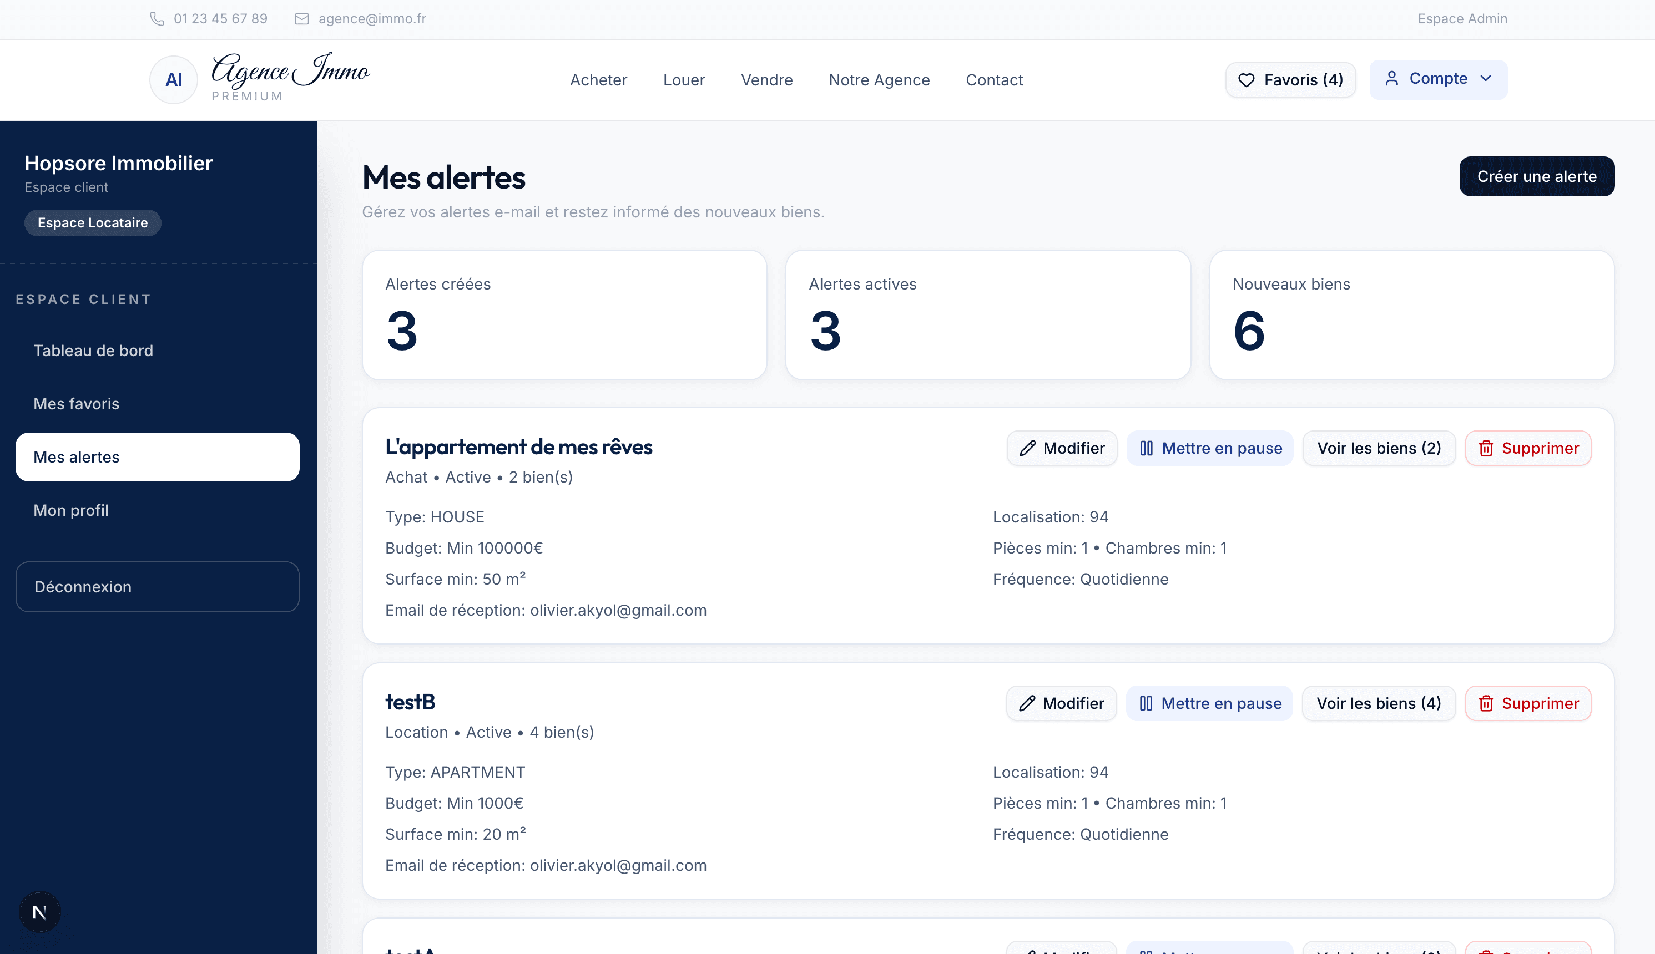The image size is (1655, 954).
Task: Switch to Espace Locataire
Action: tap(93, 223)
